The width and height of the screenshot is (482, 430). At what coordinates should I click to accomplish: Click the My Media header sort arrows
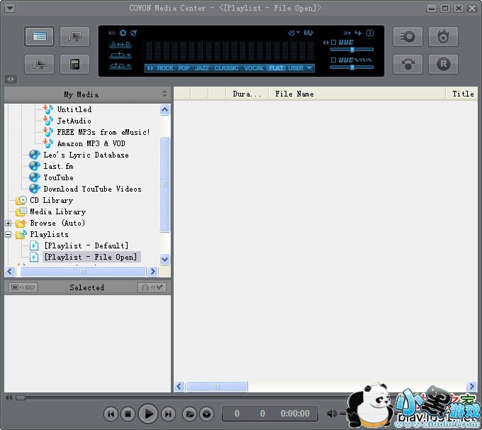coord(164,94)
